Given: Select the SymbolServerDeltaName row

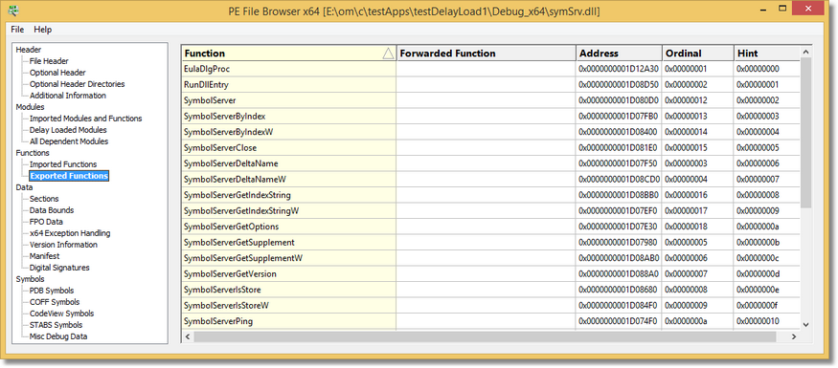Looking at the screenshot, I should pos(288,163).
